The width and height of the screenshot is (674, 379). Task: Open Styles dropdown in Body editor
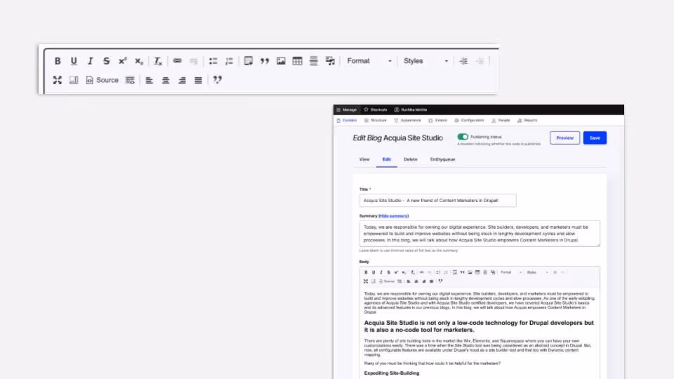click(537, 272)
